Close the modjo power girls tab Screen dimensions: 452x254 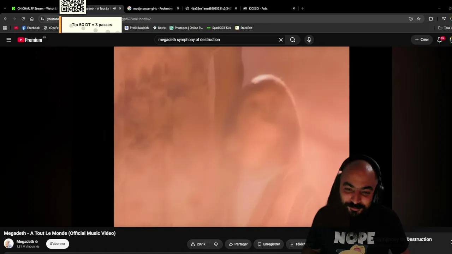tap(178, 8)
